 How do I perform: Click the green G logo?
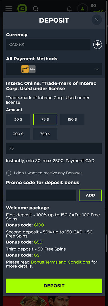point(22,8)
